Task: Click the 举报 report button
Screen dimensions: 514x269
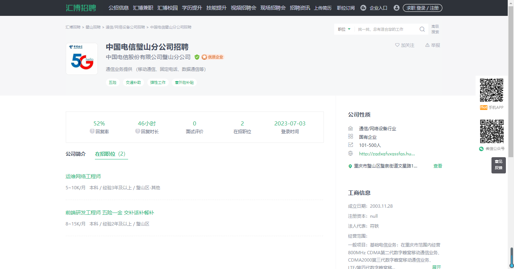Action: tap(433, 45)
